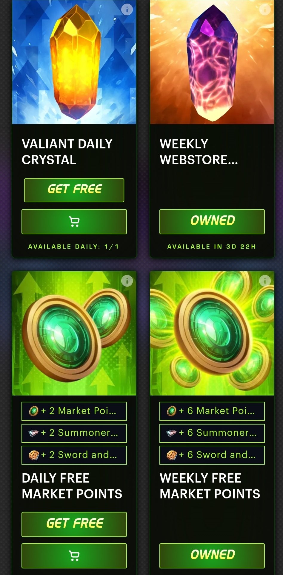Add Daily Free Market Points to cart
The height and width of the screenshot is (575, 283).
click(74, 556)
